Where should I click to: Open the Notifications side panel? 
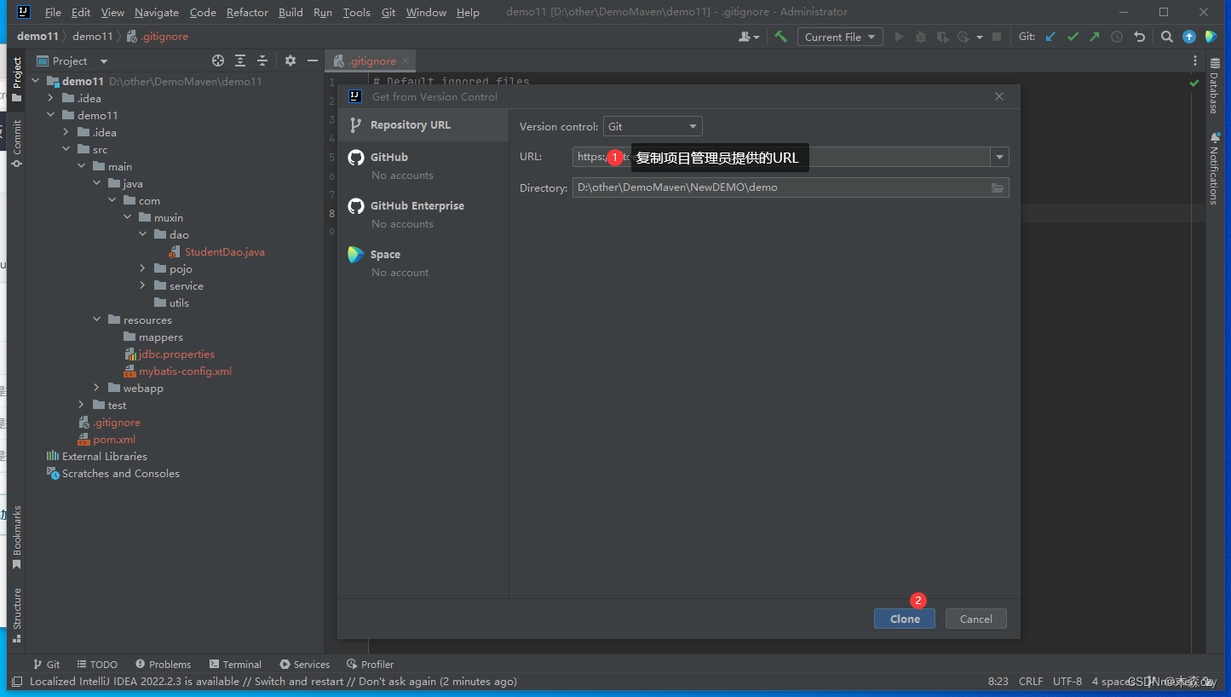(x=1214, y=169)
